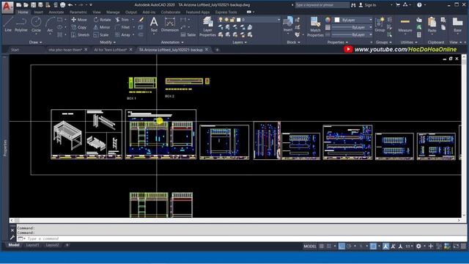The image size is (469, 264).
Task: Toggle ortho mode in status bar
Action: pyautogui.click(x=341, y=246)
